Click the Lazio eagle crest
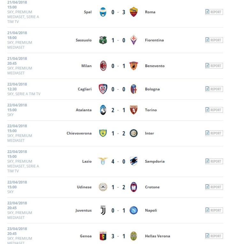Viewport: 230px width, 244px height. pyautogui.click(x=103, y=161)
